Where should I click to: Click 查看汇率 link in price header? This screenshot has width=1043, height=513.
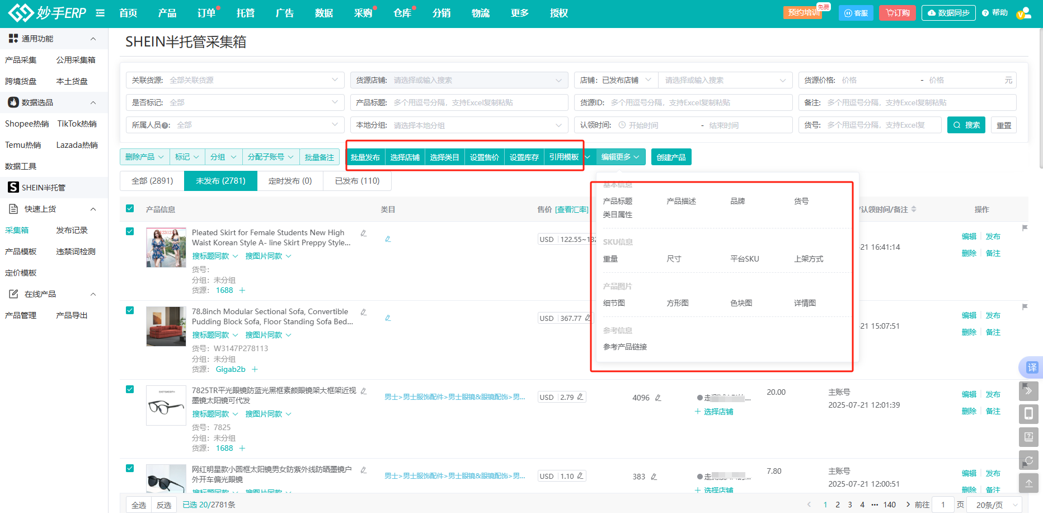click(572, 209)
